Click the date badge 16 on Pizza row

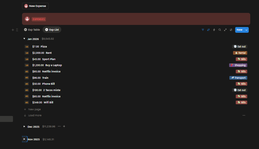27,47
